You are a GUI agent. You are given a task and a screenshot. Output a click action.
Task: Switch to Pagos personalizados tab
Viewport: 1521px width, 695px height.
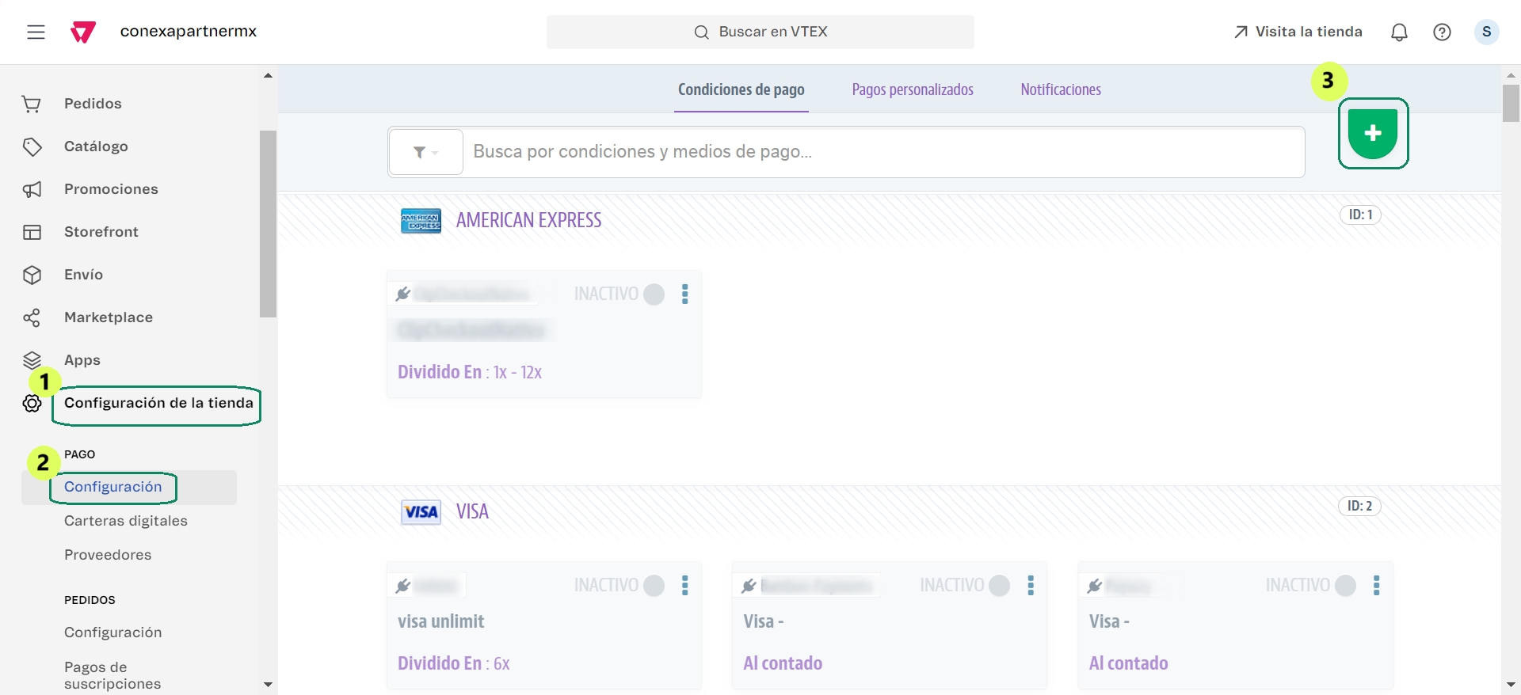913,89
